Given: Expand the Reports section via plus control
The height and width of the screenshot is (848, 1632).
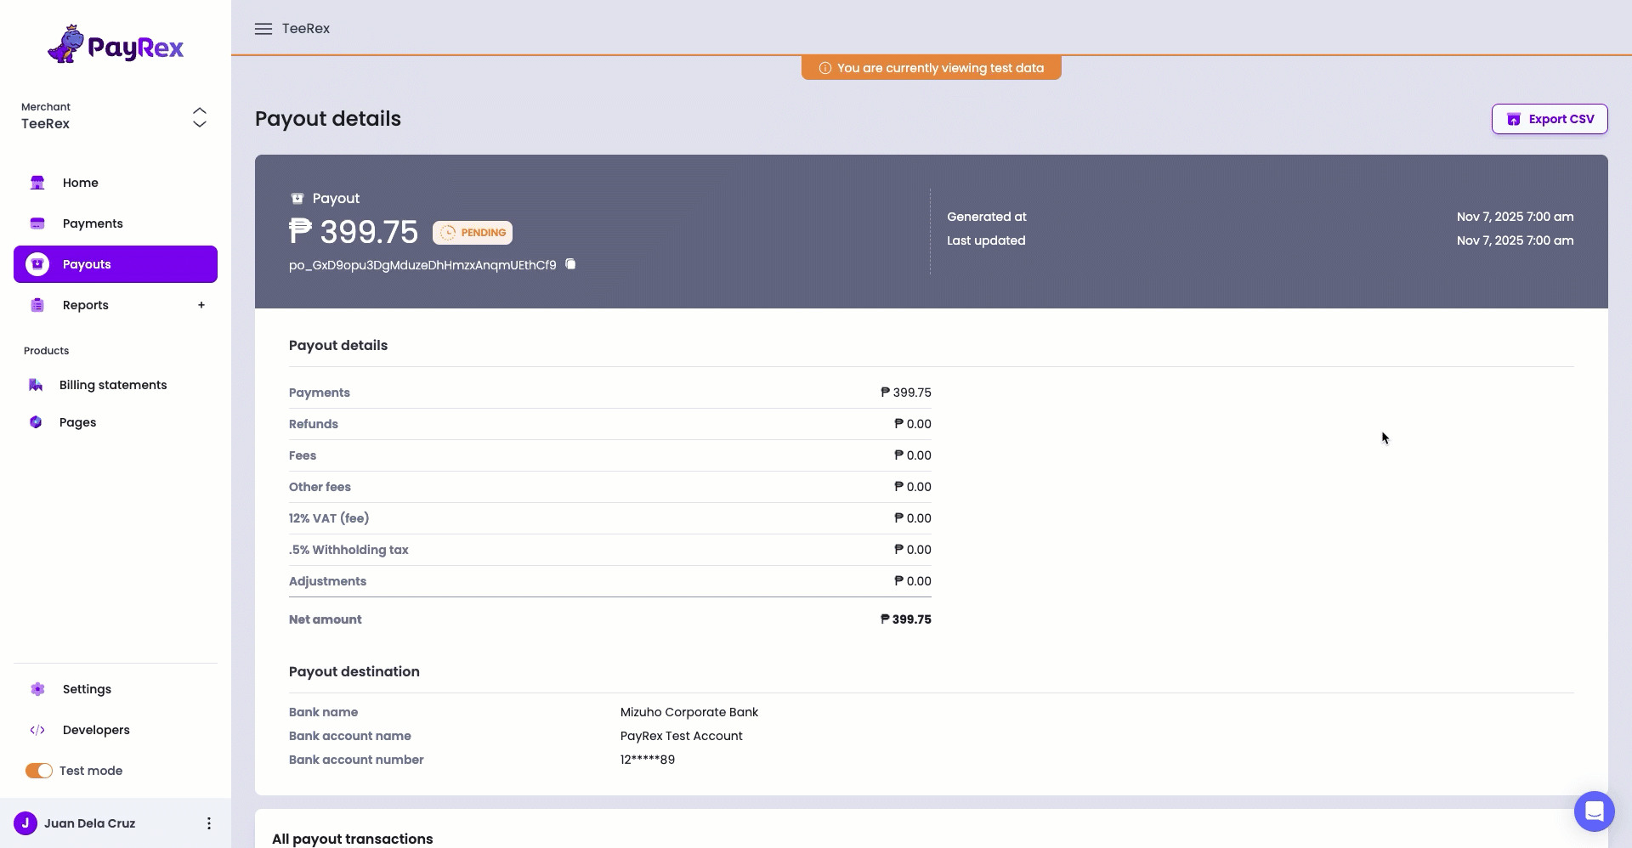Looking at the screenshot, I should (x=201, y=304).
